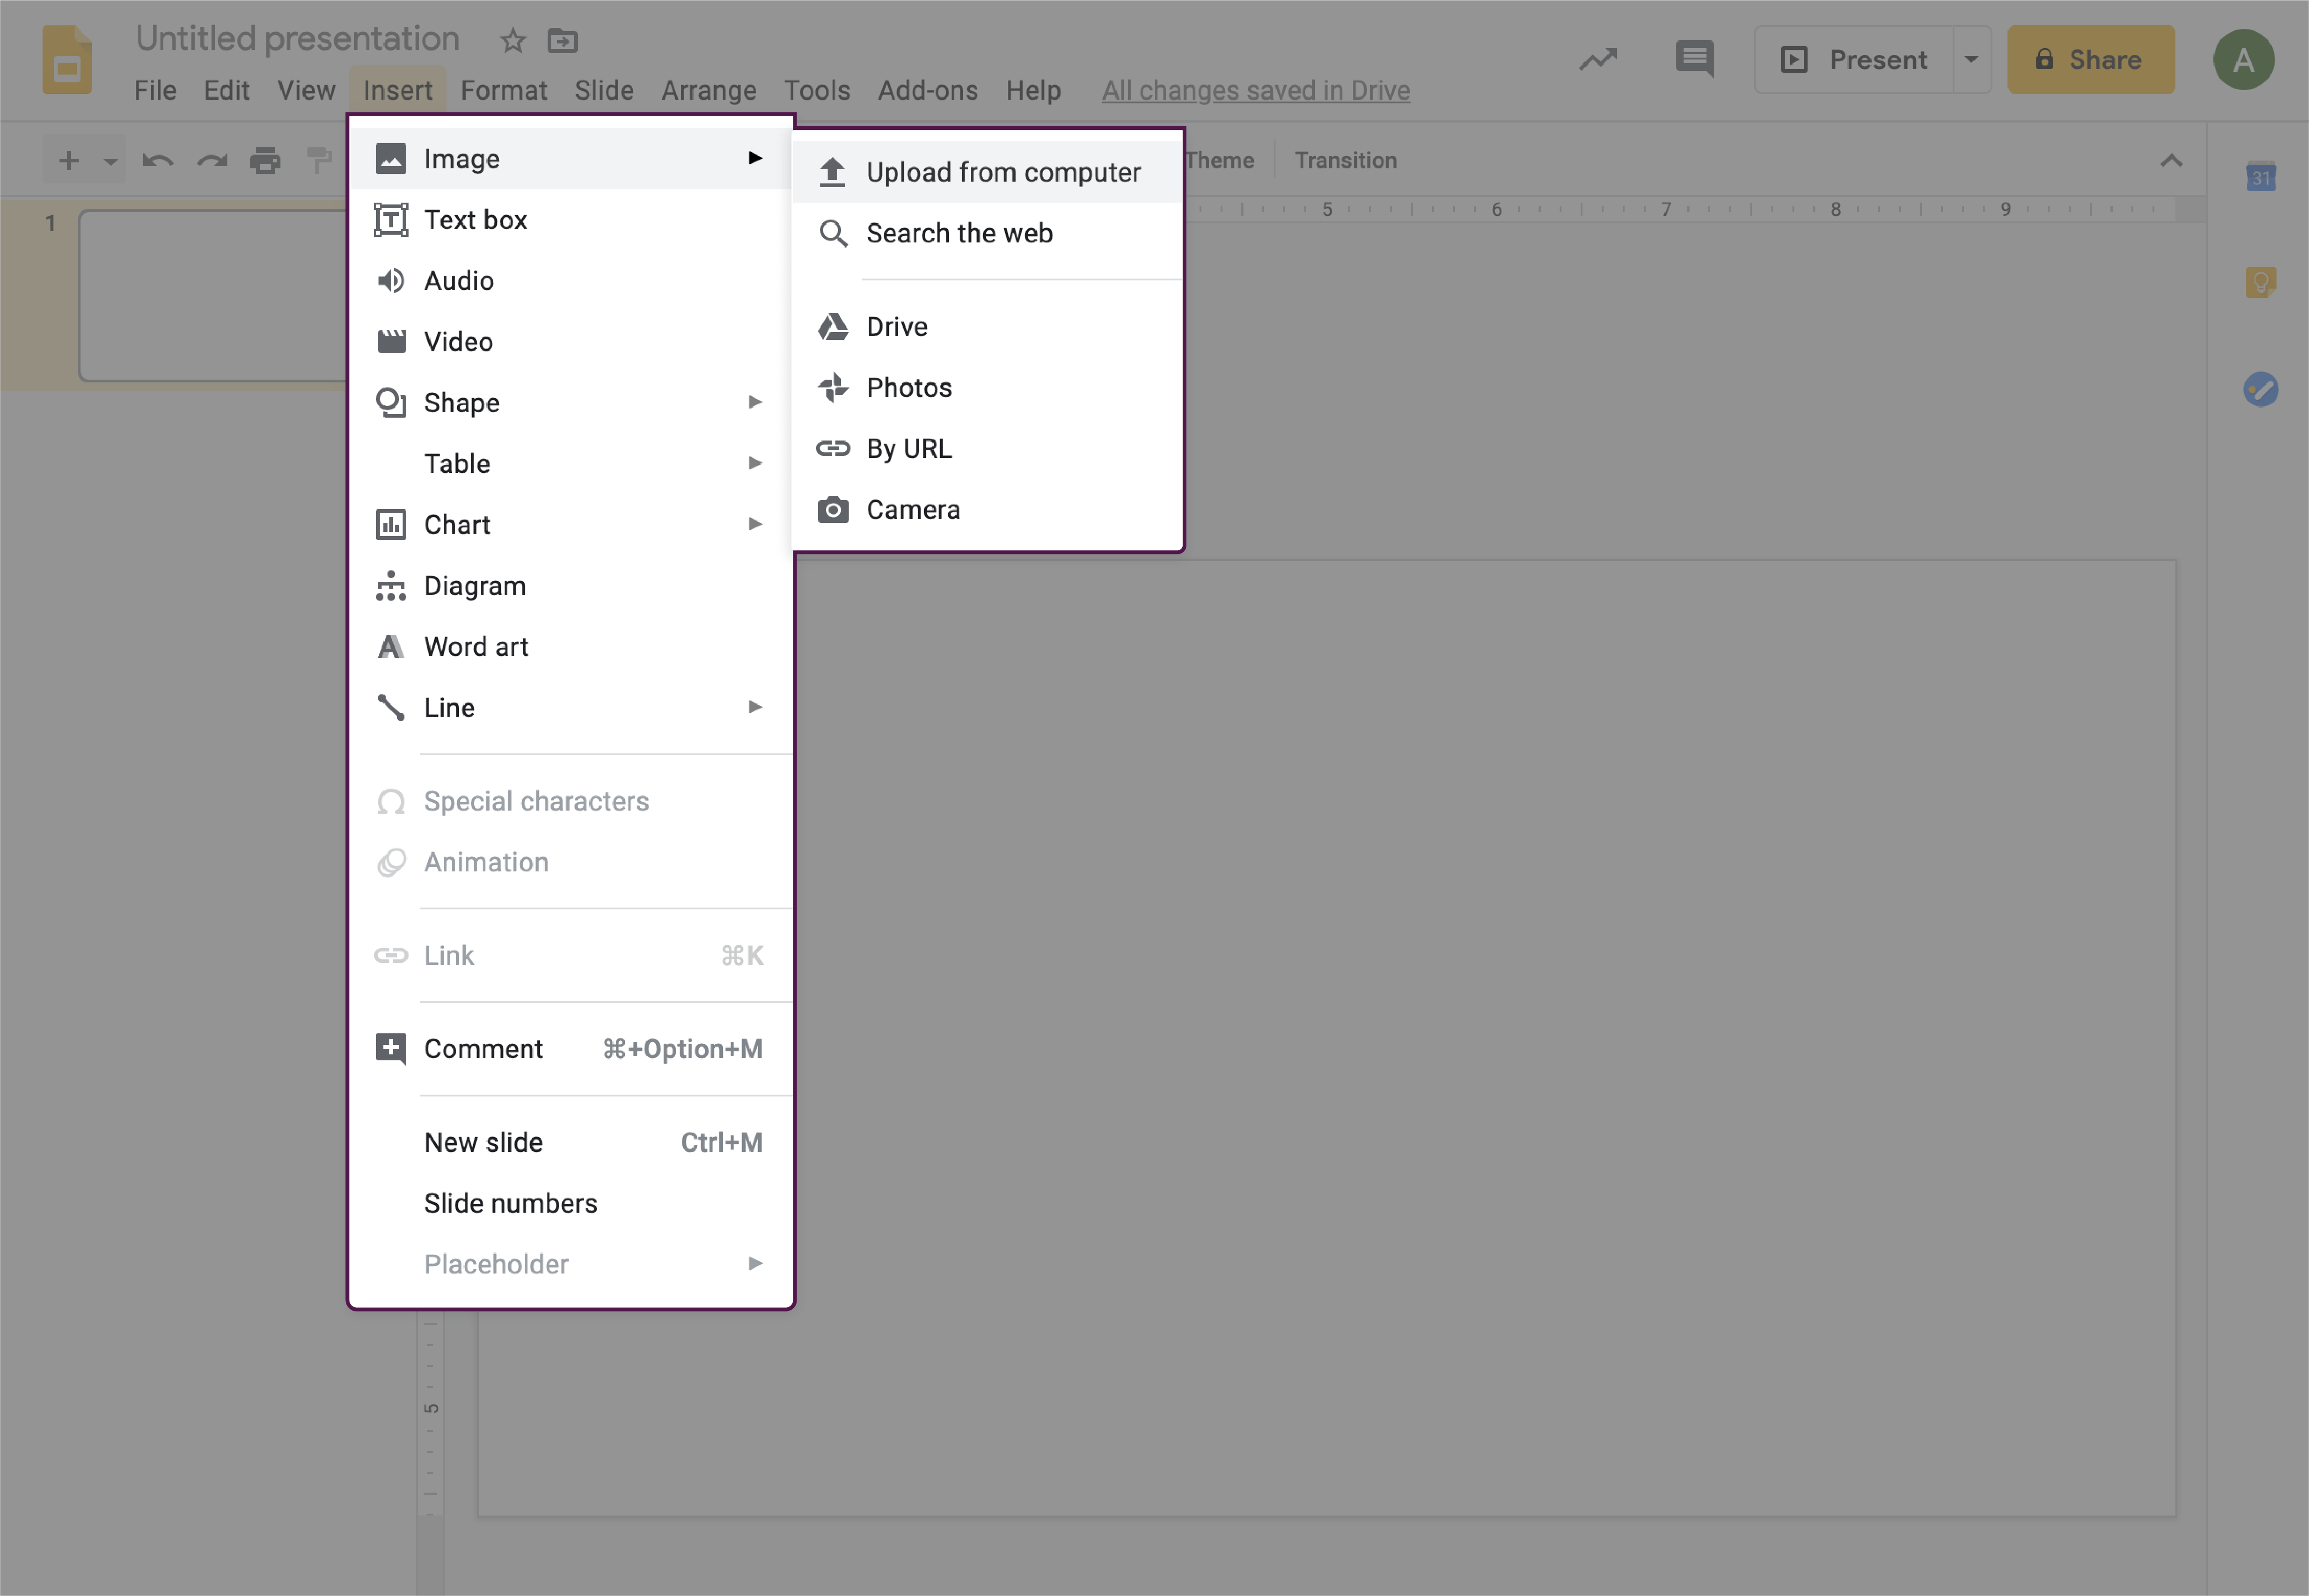2309x1596 pixels.
Task: Expand the Shape submenu
Action: [753, 400]
